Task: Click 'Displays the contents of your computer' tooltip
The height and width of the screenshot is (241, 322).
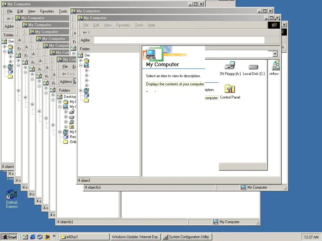Action: [x=175, y=84]
